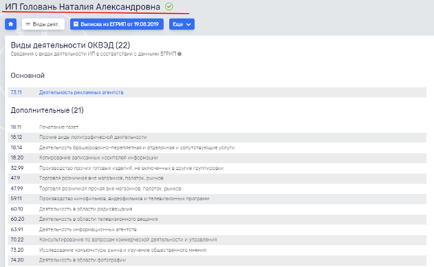Open the Виды деят. section button
Image resolution: width=434 pixels, height=267 pixels.
[x=43, y=24]
